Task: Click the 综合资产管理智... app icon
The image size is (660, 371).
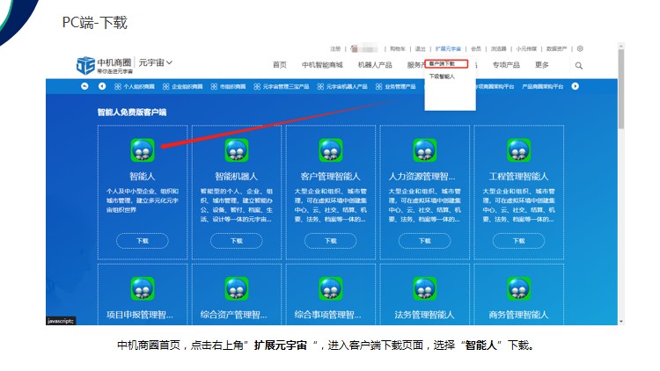Action: 237,288
